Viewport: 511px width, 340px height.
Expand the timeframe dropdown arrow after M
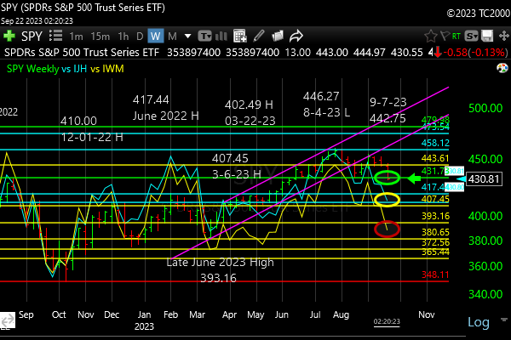tap(188, 37)
